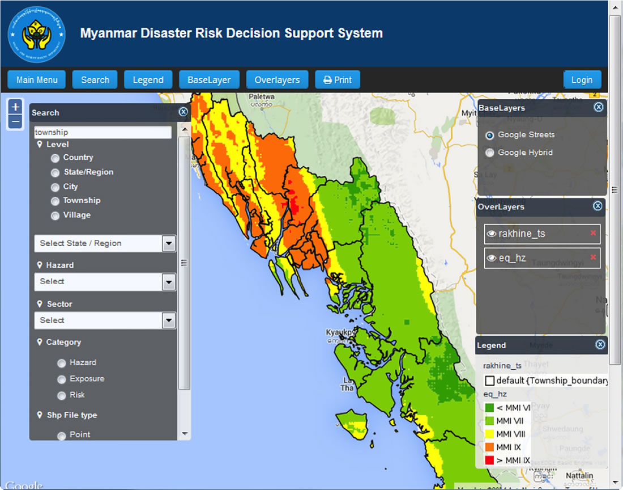The width and height of the screenshot is (623, 490).
Task: Select Google Hybrid base layer
Action: pos(490,153)
